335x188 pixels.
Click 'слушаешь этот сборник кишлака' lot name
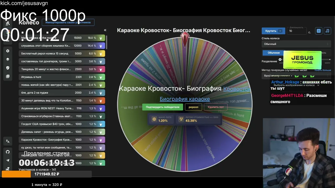pos(46,46)
